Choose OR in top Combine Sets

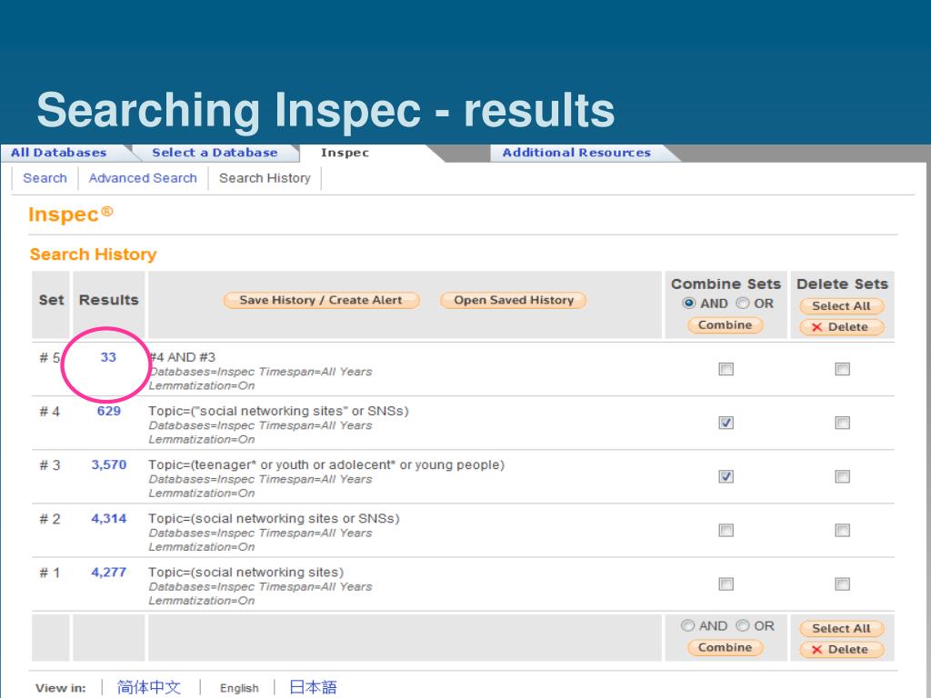[742, 304]
